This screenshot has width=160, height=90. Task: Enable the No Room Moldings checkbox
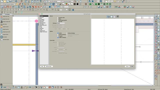pyautogui.click(x=67, y=33)
